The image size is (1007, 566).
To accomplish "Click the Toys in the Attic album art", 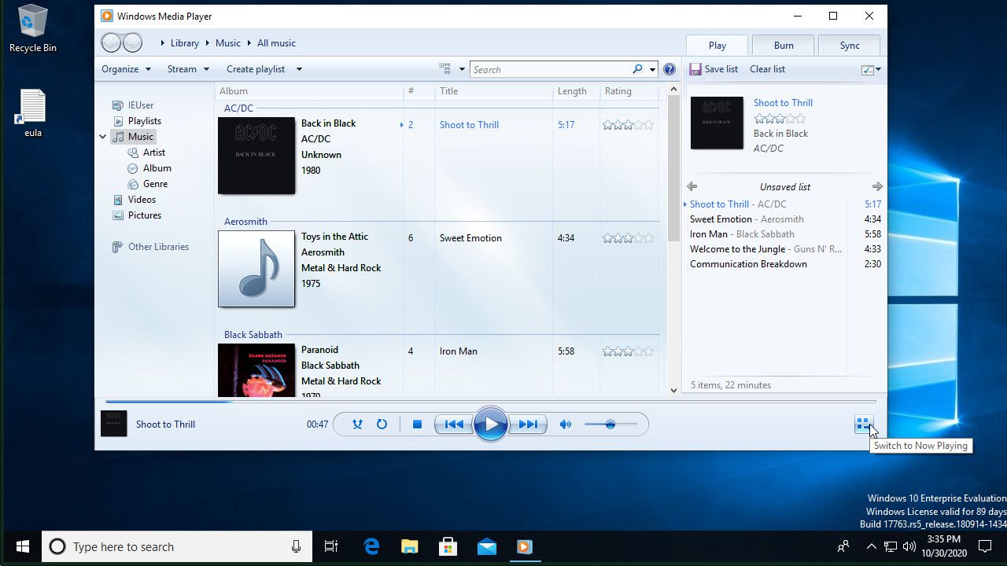I will click(x=256, y=269).
